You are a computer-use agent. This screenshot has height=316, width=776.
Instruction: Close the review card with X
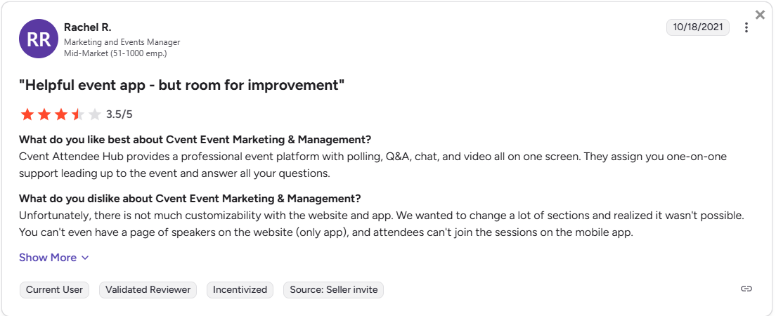pyautogui.click(x=760, y=15)
